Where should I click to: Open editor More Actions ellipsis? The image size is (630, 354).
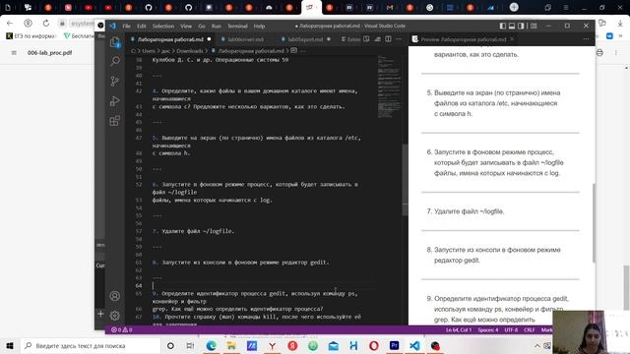coord(399,39)
